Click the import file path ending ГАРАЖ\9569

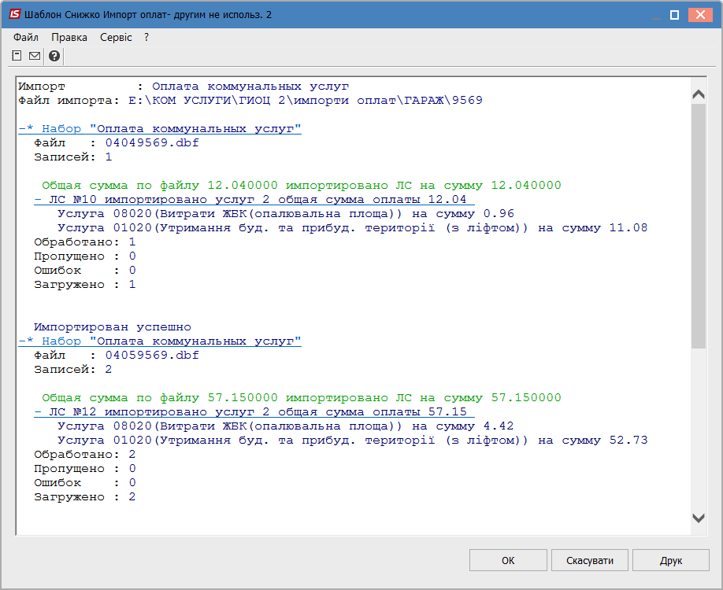306,101
